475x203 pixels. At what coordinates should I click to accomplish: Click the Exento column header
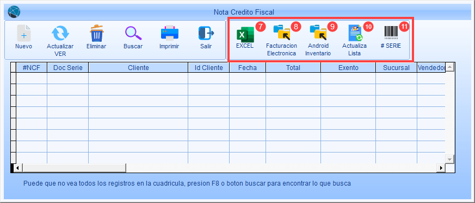coord(348,68)
